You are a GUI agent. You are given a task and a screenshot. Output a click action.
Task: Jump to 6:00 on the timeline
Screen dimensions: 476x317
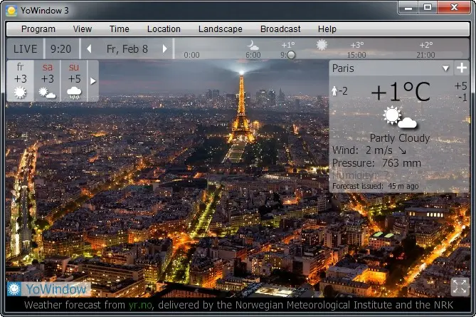(x=253, y=55)
